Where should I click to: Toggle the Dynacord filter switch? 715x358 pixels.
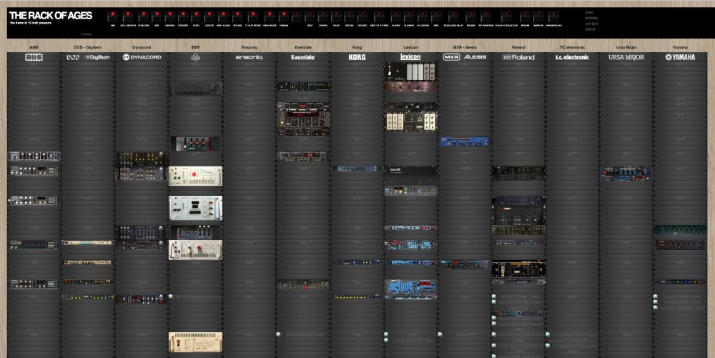[x=144, y=17]
